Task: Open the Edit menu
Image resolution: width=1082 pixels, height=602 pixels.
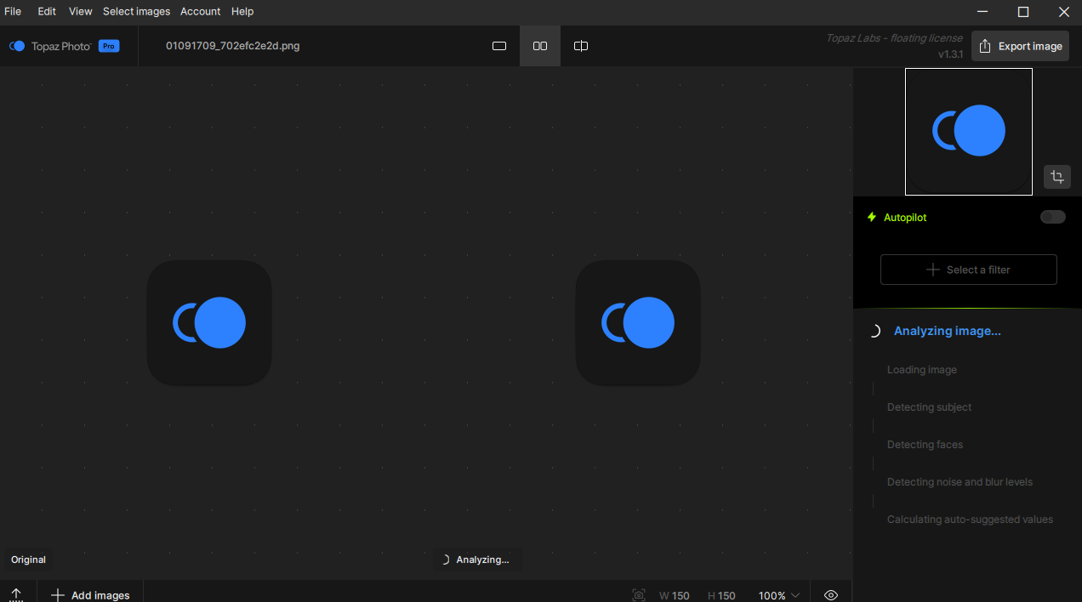Action: 47,11
